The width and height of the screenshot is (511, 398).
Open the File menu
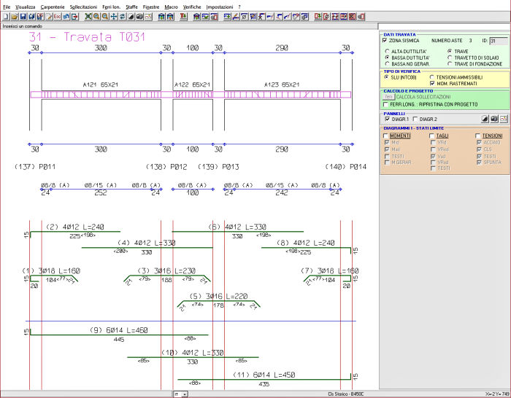pyautogui.click(x=7, y=7)
